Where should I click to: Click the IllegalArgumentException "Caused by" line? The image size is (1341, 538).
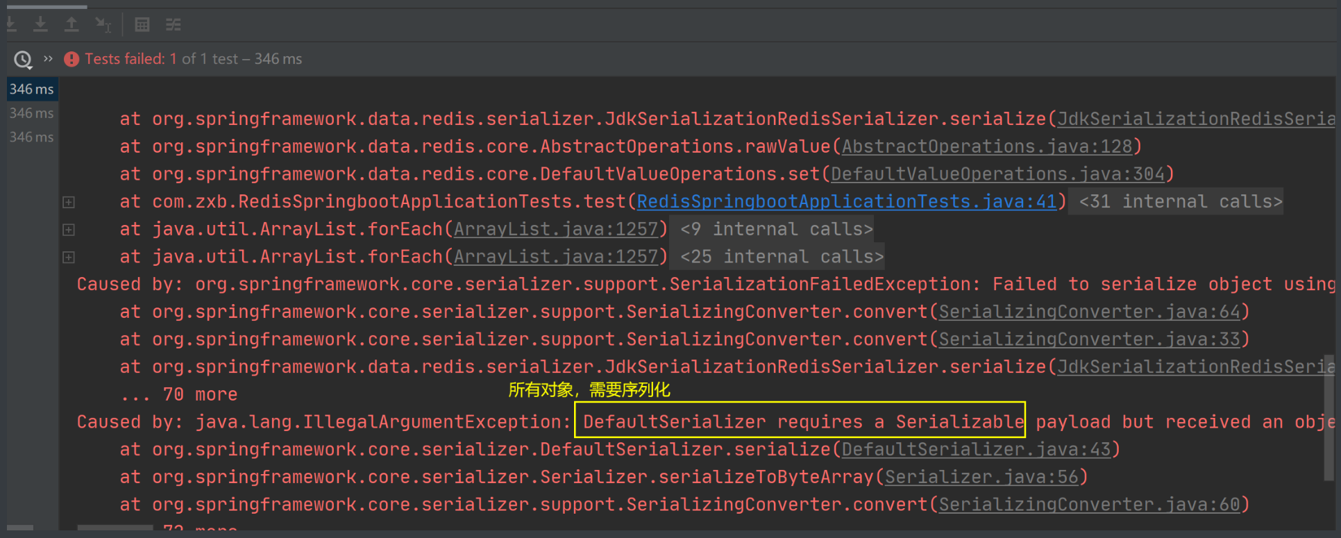coord(706,422)
